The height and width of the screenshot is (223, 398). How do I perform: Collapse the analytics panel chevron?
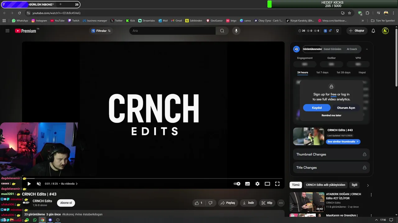(367, 49)
